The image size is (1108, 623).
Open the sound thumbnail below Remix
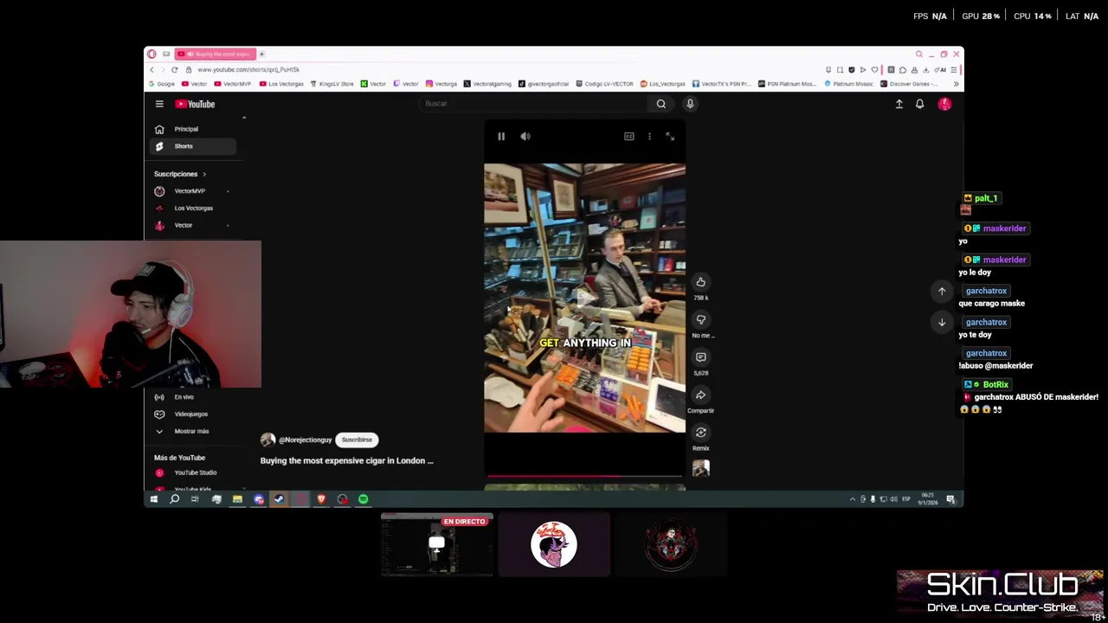(x=701, y=468)
